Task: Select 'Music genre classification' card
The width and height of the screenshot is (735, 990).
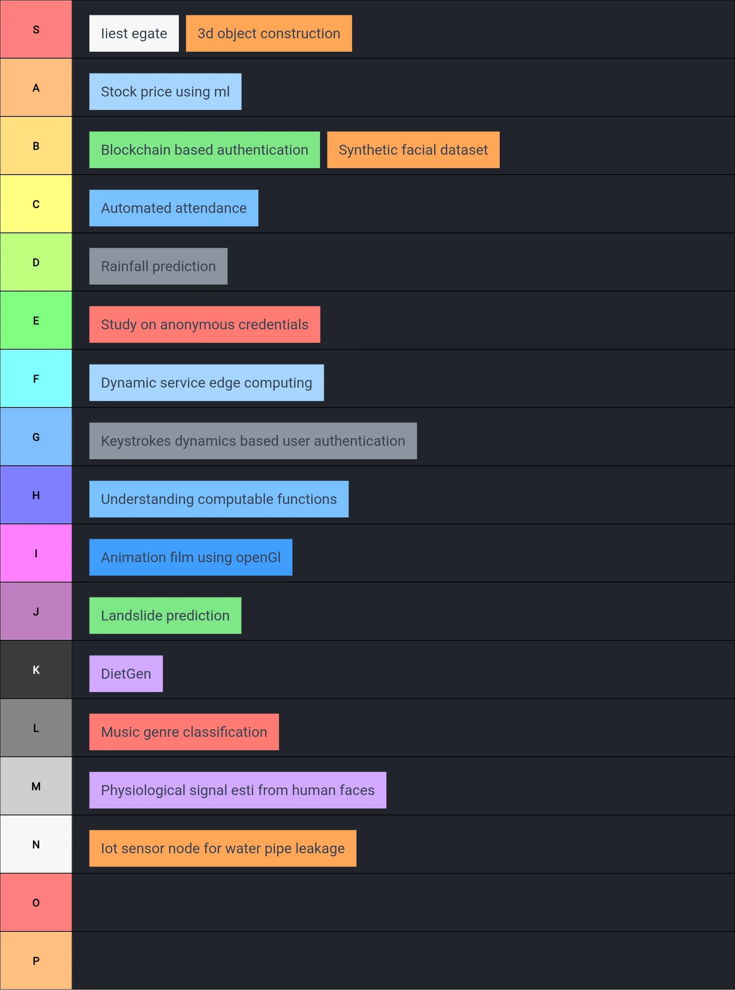Action: 184,732
